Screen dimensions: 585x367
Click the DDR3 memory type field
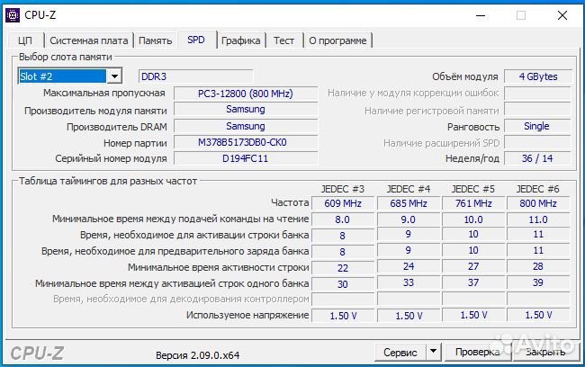[x=195, y=76]
